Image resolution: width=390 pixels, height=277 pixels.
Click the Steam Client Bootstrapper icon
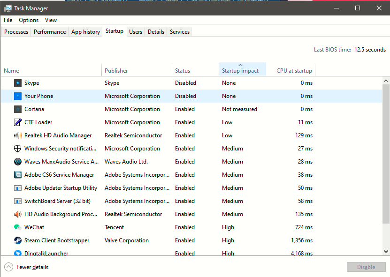18,240
